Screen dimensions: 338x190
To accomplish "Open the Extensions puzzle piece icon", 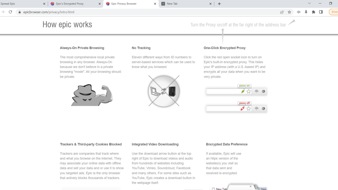I will pos(314,12).
